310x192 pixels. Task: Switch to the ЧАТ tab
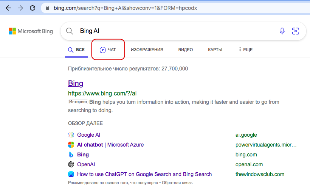pyautogui.click(x=108, y=50)
